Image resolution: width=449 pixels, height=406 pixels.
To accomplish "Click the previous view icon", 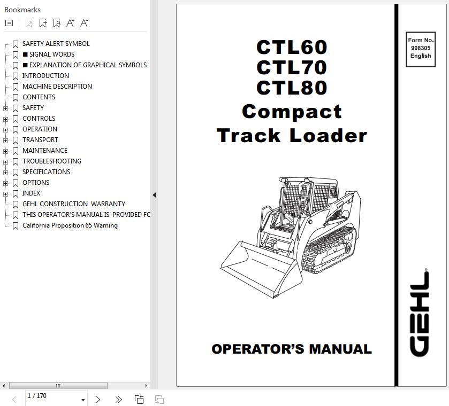I will pyautogui.click(x=139, y=400).
